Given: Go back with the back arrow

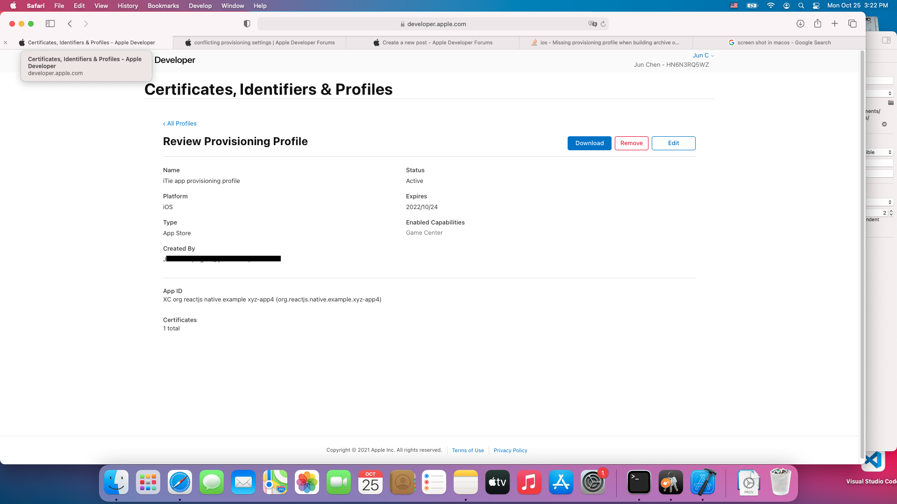Looking at the screenshot, I should 70,24.
